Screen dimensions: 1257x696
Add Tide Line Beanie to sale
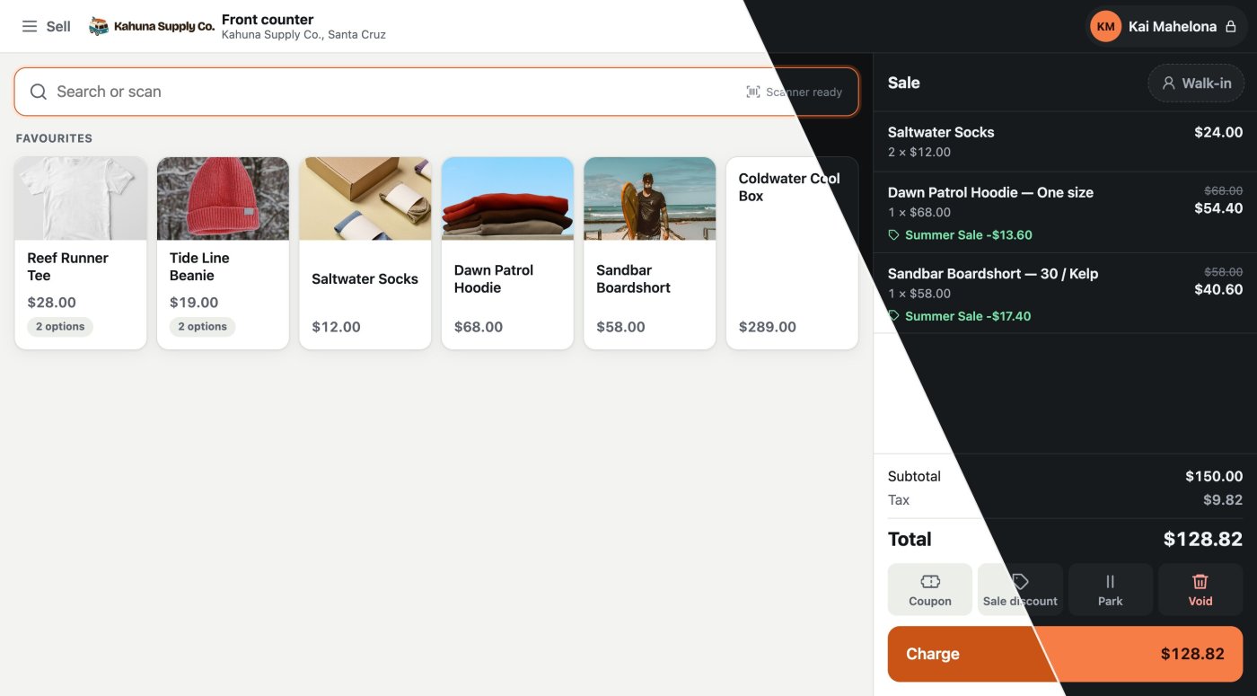coord(223,253)
